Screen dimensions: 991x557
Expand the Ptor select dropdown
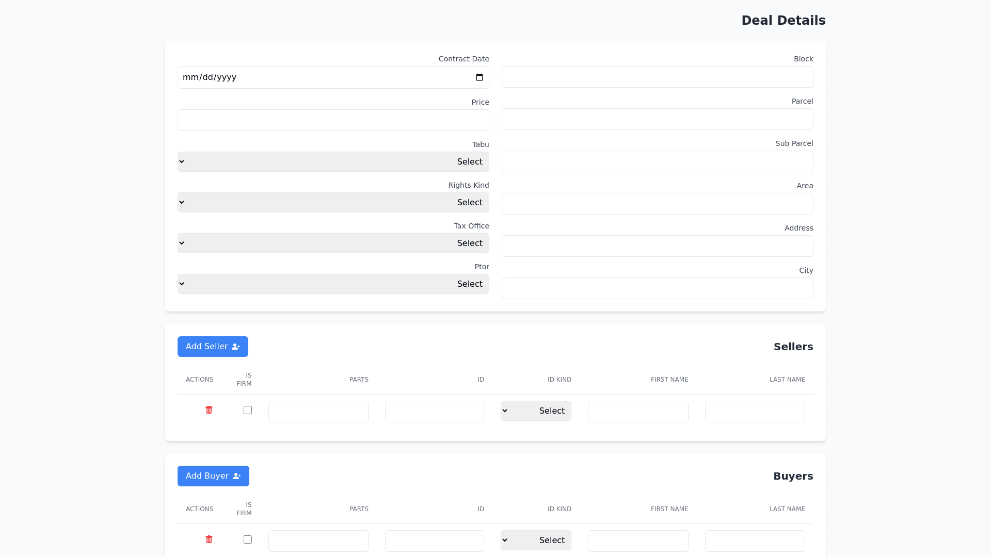(x=333, y=284)
